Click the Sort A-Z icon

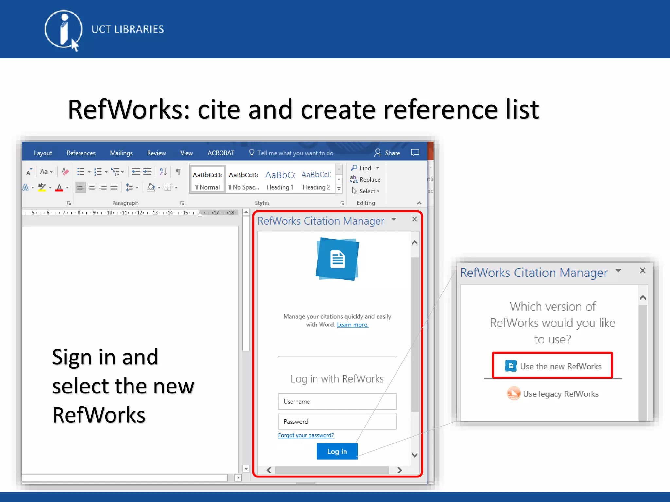163,172
